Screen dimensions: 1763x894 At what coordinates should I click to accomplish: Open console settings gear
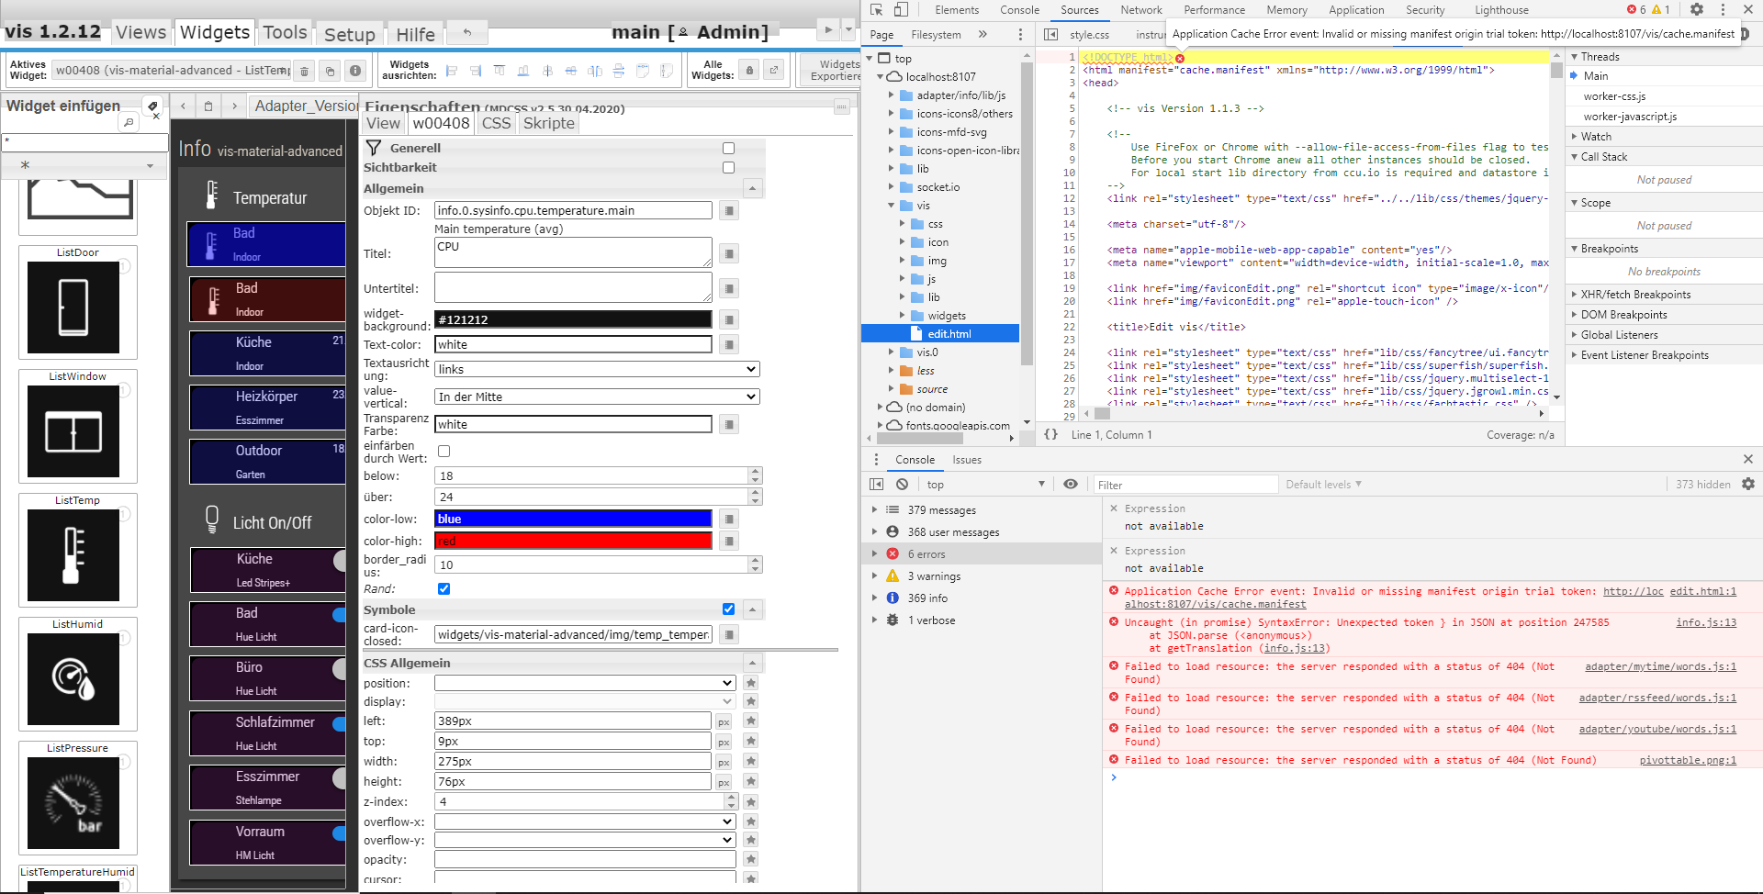click(x=1748, y=485)
